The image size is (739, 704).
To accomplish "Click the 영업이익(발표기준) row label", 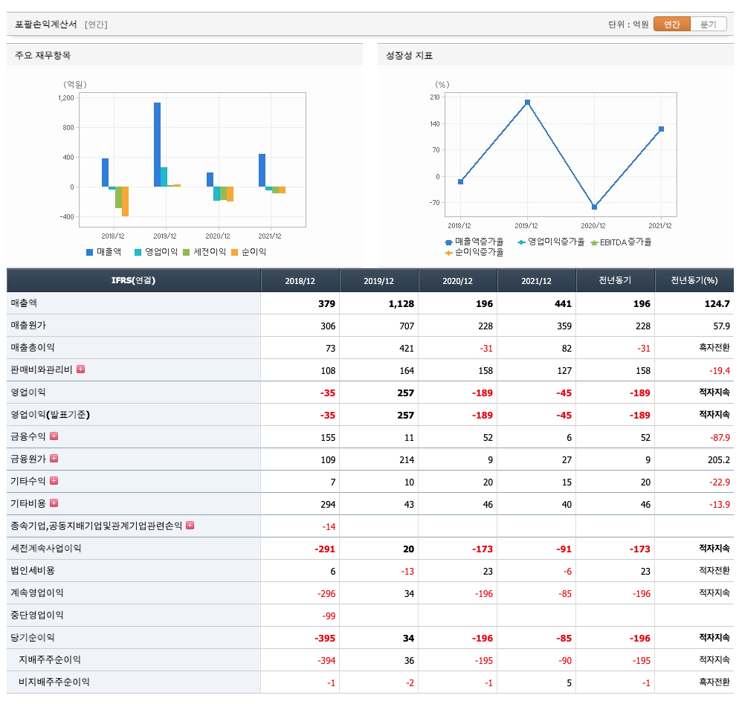I will click(x=50, y=415).
